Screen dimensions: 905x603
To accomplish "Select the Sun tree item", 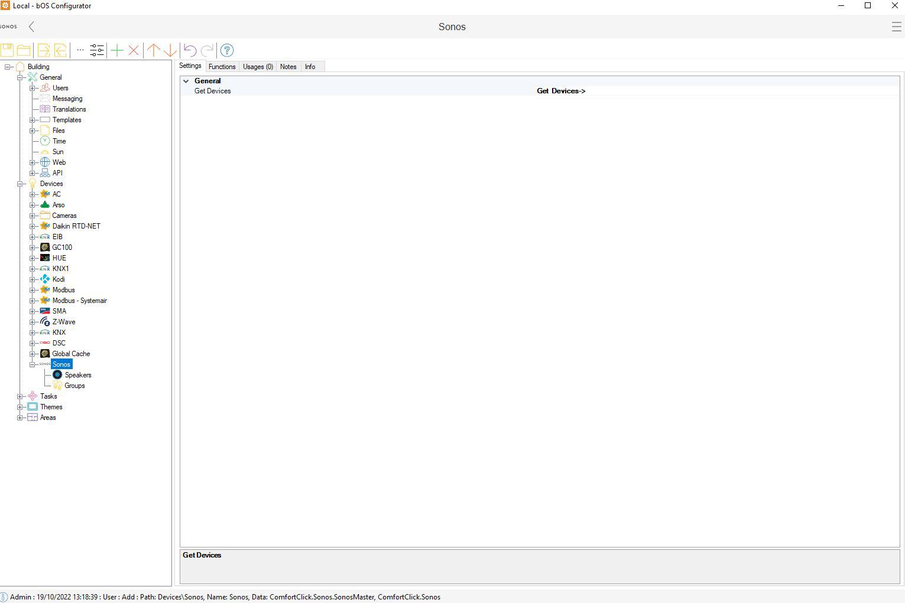I will coord(58,152).
